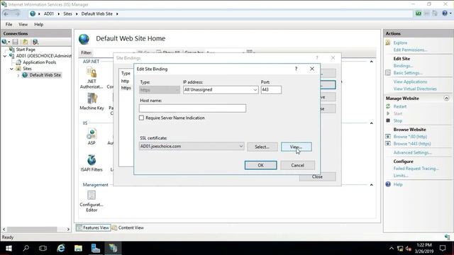Click the Select... certificate button
The image size is (454, 255).
pos(262,147)
